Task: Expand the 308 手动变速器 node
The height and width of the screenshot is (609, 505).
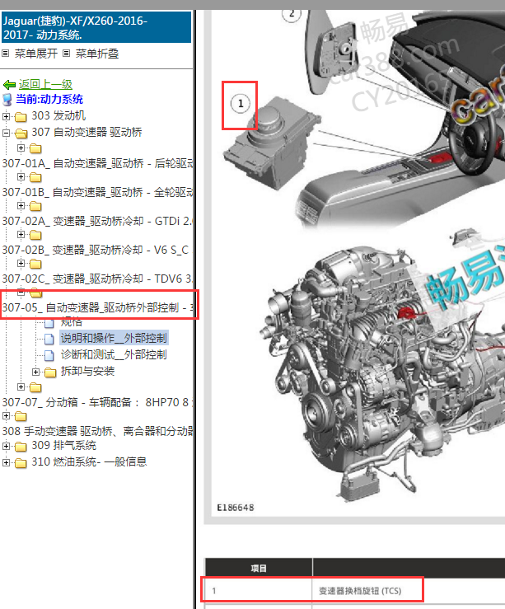Action: coord(6,416)
